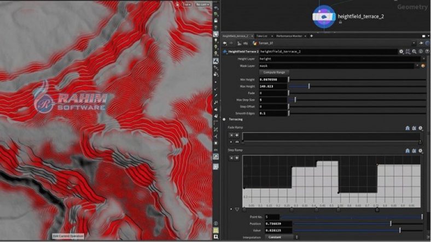431x242 pixels.
Task: Click the forward navigation arrow
Action: coord(231,43)
